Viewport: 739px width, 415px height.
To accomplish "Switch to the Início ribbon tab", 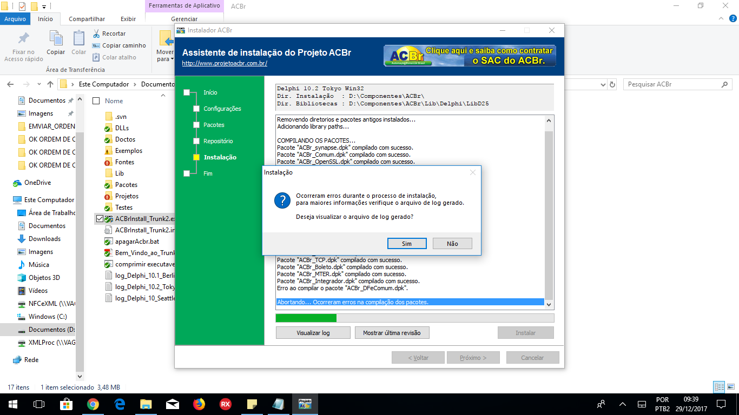I will 45,19.
